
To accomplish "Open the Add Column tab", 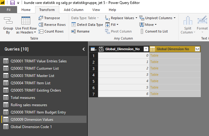I will 74,10.
